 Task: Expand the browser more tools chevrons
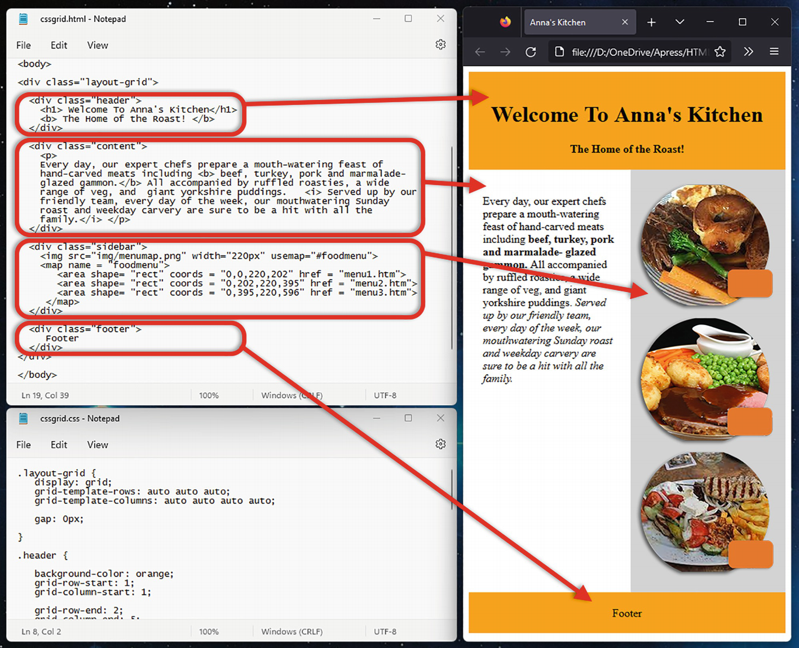748,52
